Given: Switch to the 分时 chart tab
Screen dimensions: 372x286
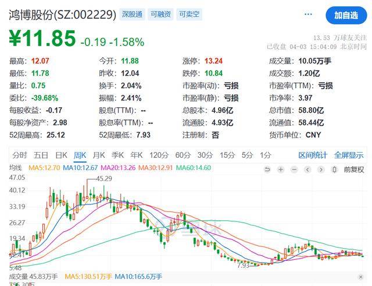Looking at the screenshot, I should pos(19,156).
